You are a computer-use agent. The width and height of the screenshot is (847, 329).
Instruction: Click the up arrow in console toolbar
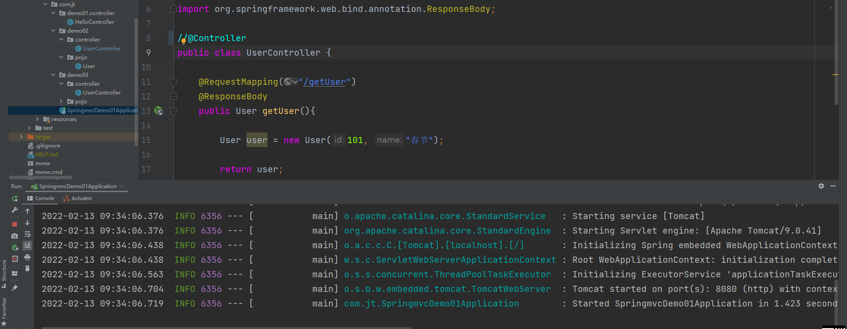point(27,211)
